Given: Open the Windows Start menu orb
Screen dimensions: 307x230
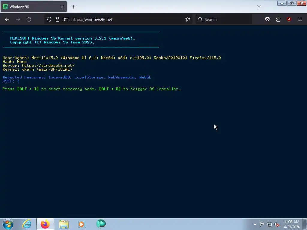Looking at the screenshot, I should coord(8,224).
